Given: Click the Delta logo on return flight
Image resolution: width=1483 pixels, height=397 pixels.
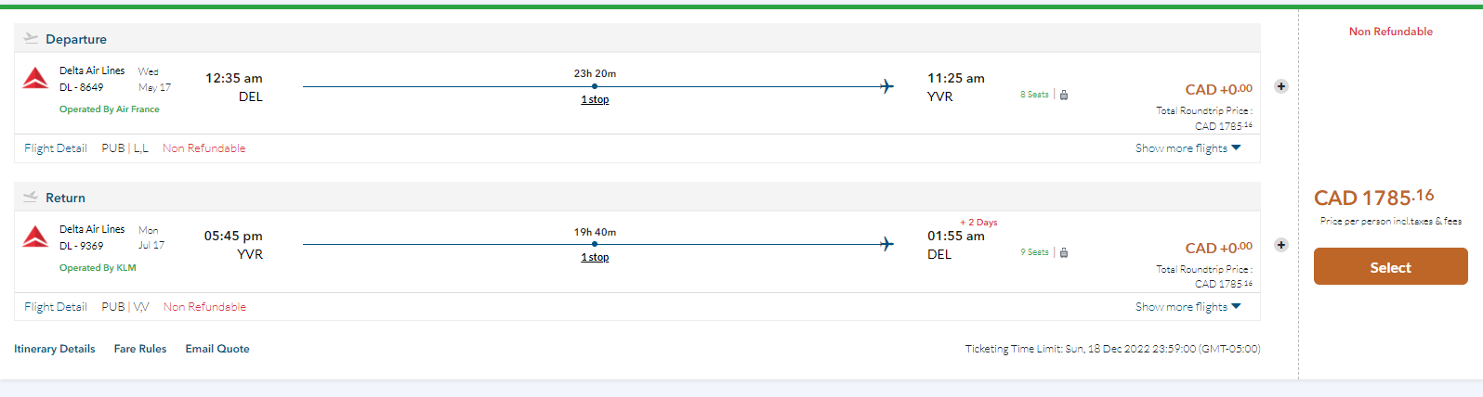Looking at the screenshot, I should click(x=35, y=237).
